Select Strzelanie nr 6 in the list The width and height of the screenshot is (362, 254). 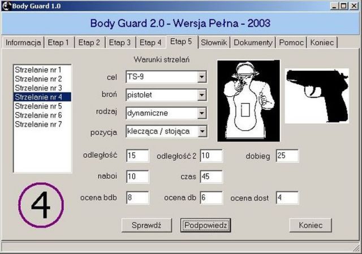pyautogui.click(x=42, y=115)
